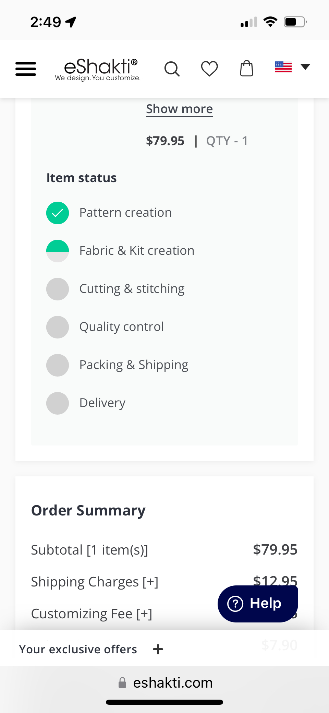Select the Pattern creation checkmark circle
Screen dimensions: 329x713
pyautogui.click(x=58, y=213)
